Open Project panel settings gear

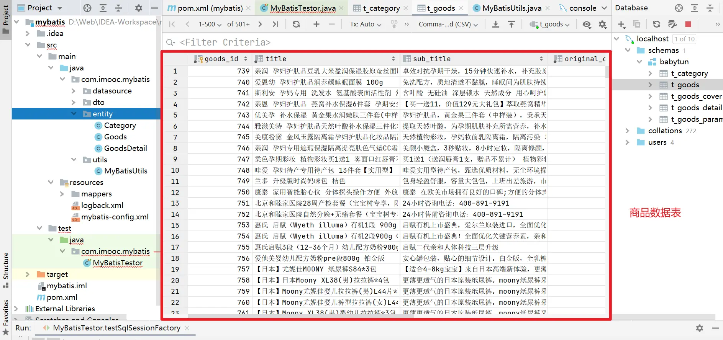139,8
